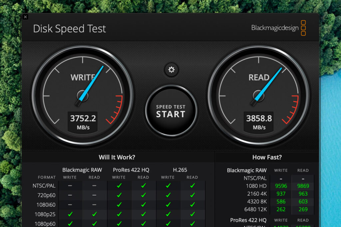
Task: Click the 1080p25 Blackmagic RAW write checkmark
Action: point(70,214)
